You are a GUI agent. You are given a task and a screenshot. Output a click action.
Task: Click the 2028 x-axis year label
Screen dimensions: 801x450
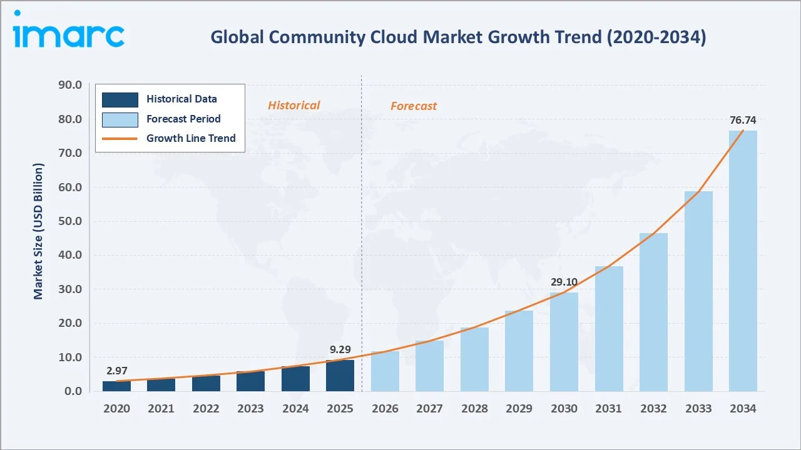[474, 409]
